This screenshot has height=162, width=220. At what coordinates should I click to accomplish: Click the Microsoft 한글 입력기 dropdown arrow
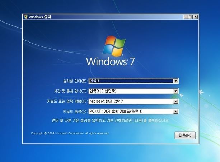(175, 101)
